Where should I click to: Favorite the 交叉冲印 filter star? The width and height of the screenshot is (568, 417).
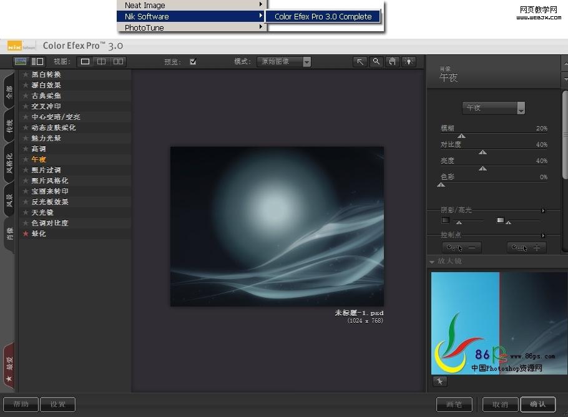(26, 106)
